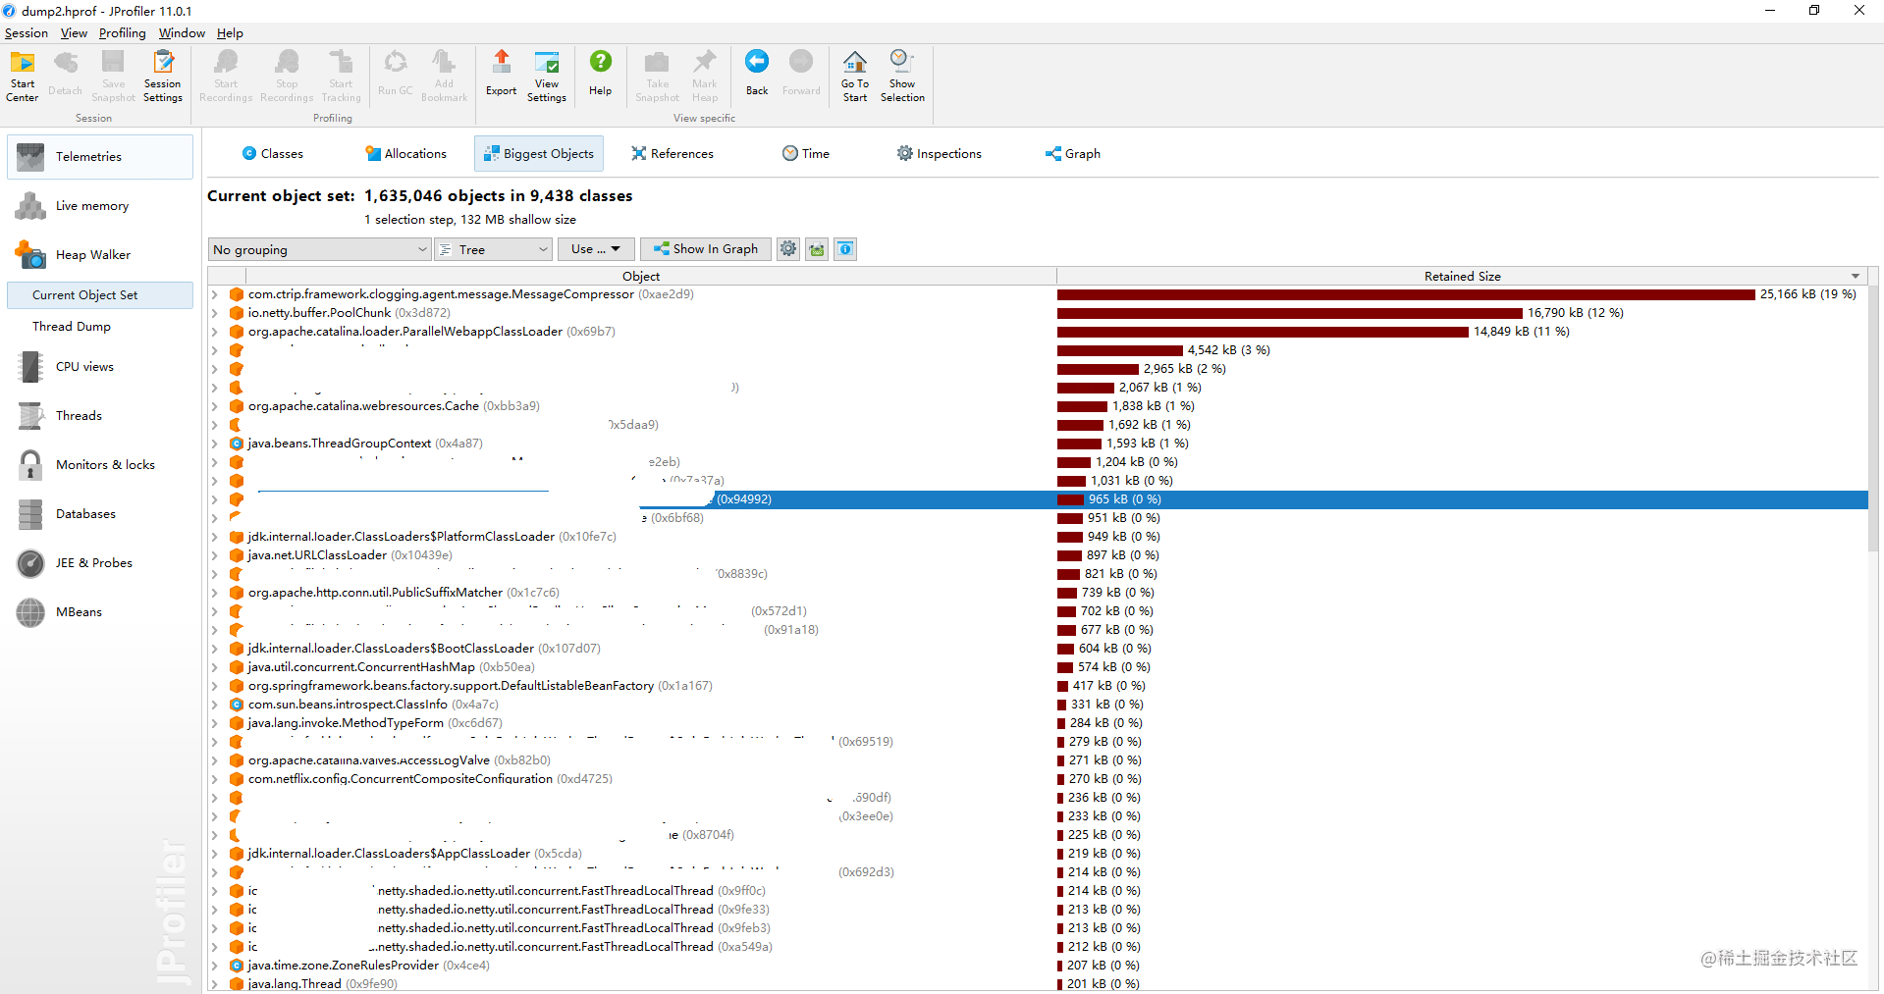Select highlighted row with id 0x94992

1038,499
